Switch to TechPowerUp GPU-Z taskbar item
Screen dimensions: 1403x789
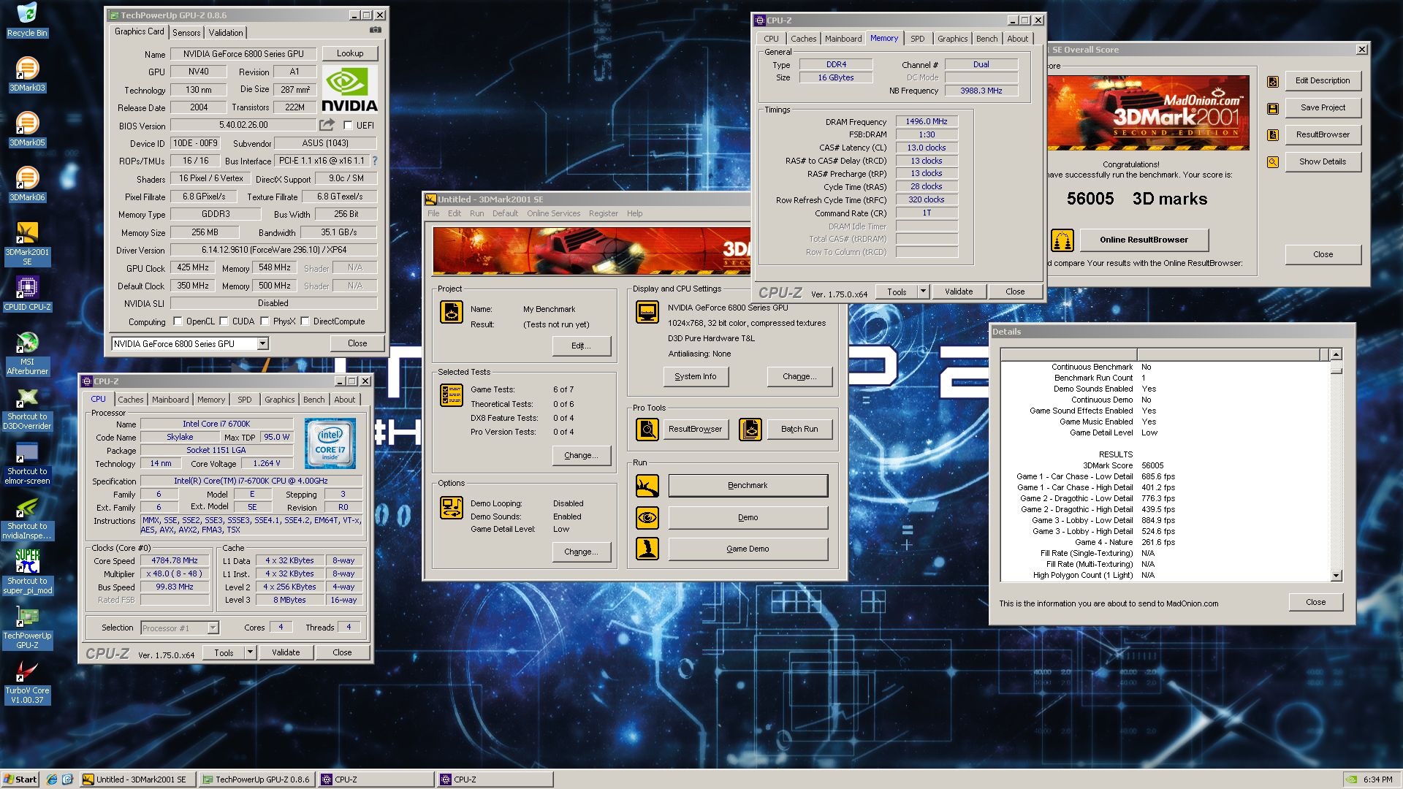coord(256,780)
